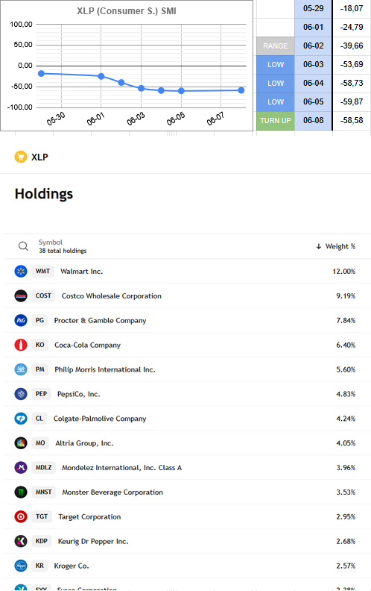Select the gray RANGE status cell

point(276,46)
